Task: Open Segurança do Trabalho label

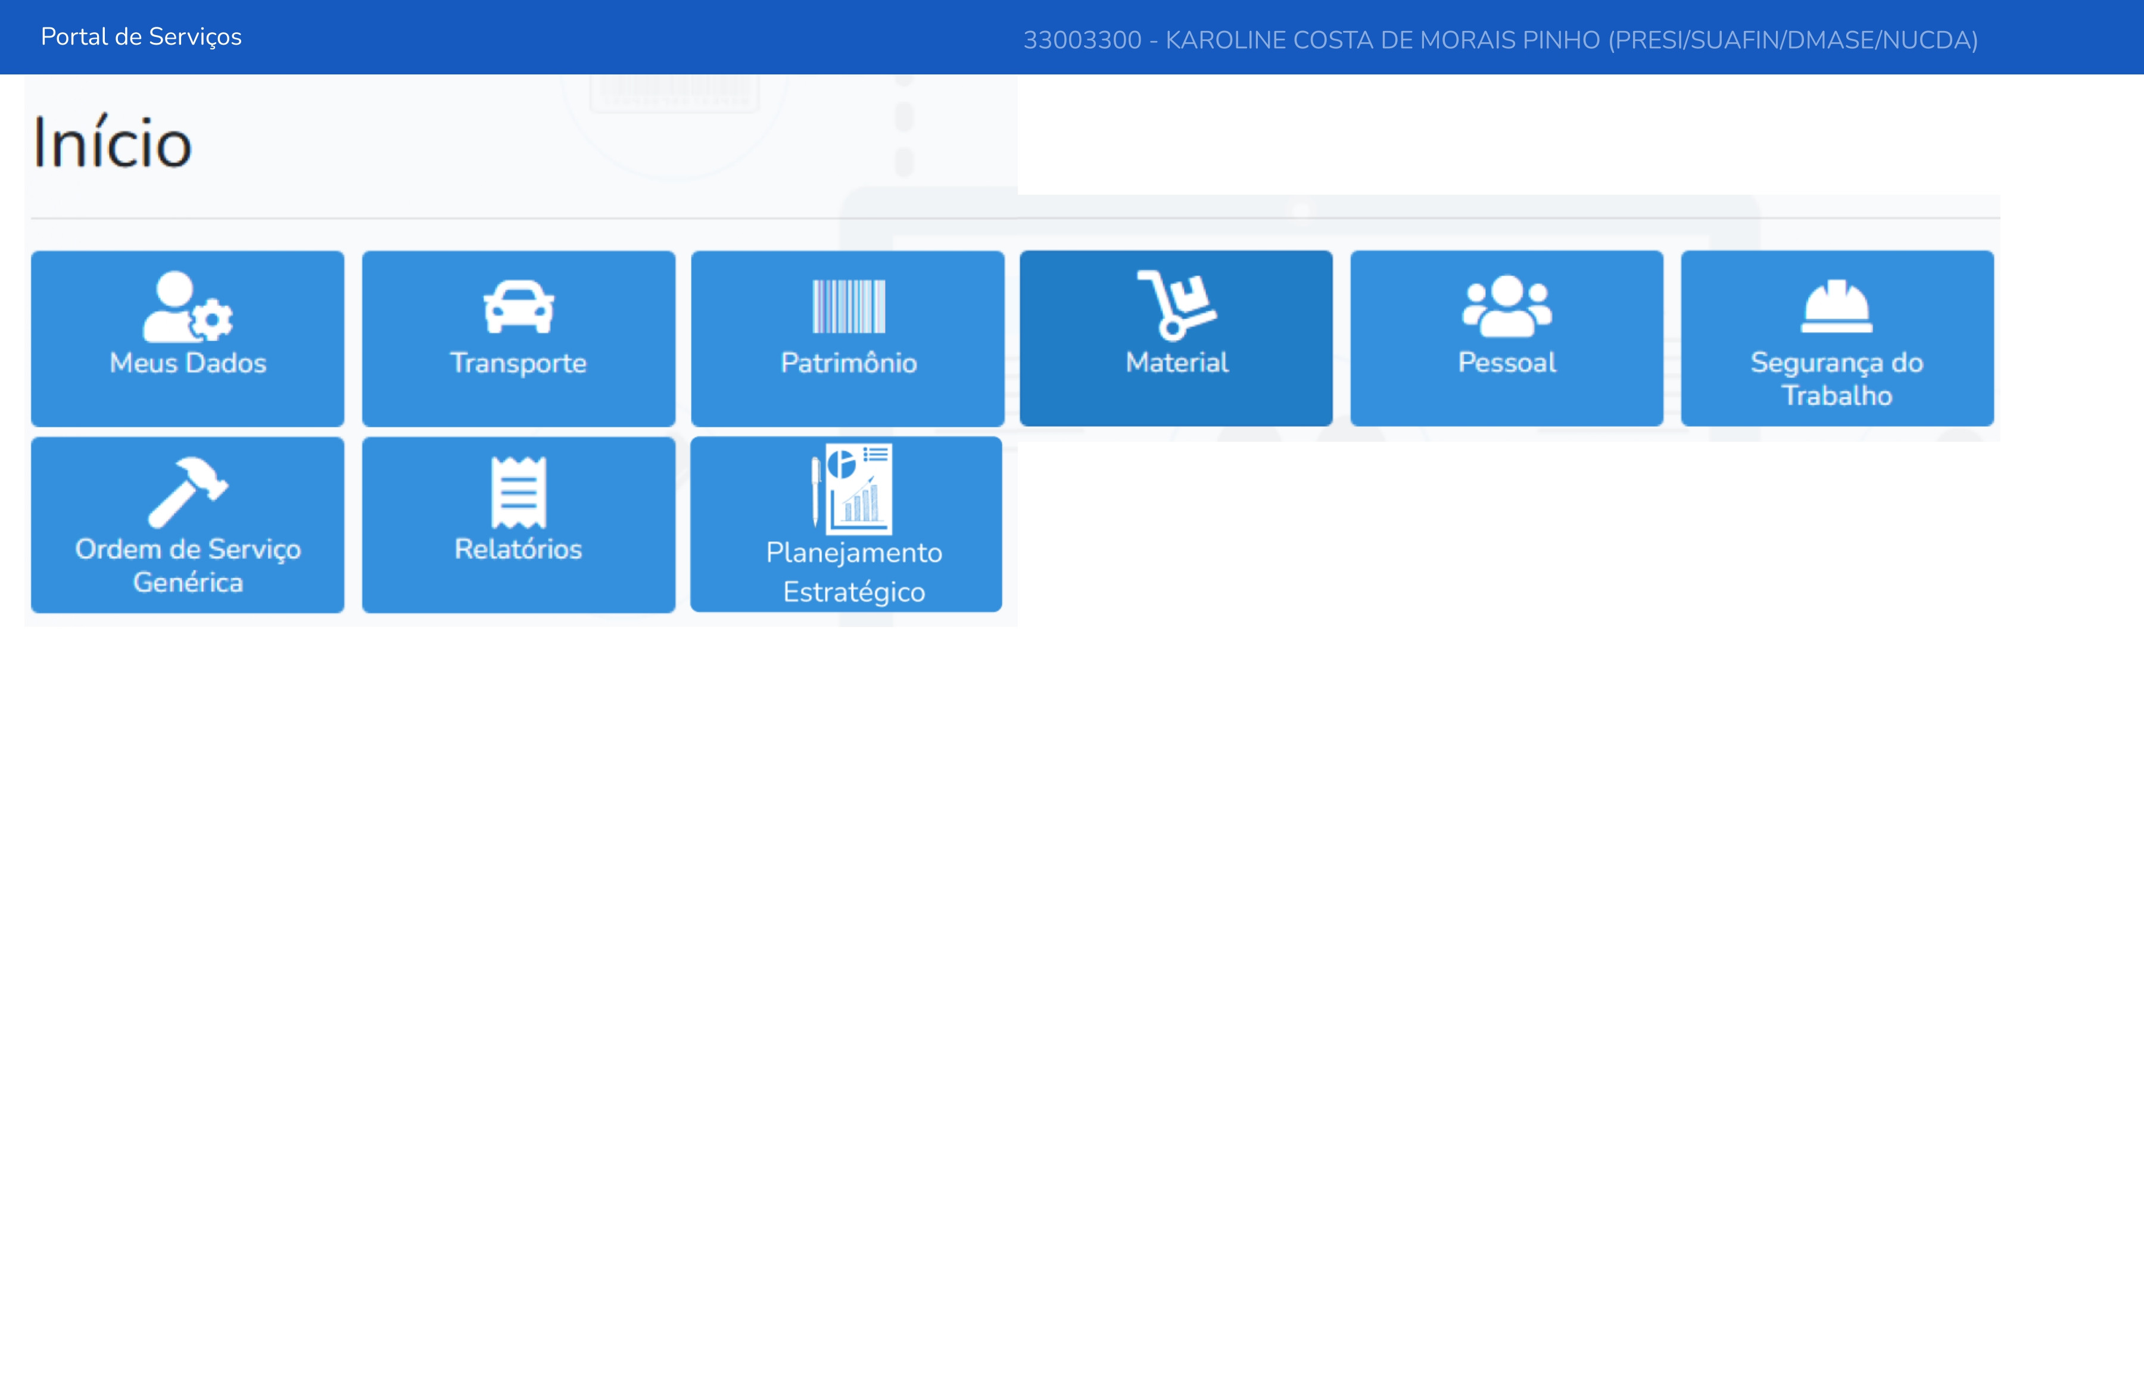Action: [x=1836, y=379]
